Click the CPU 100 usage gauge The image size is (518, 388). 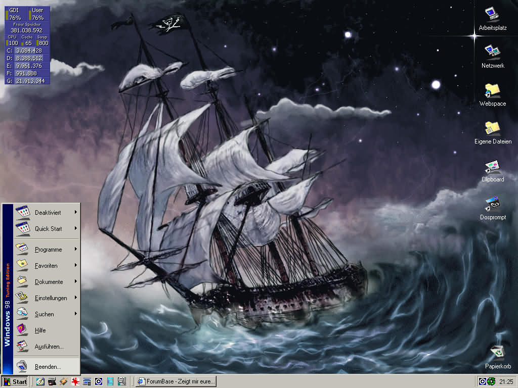12,40
